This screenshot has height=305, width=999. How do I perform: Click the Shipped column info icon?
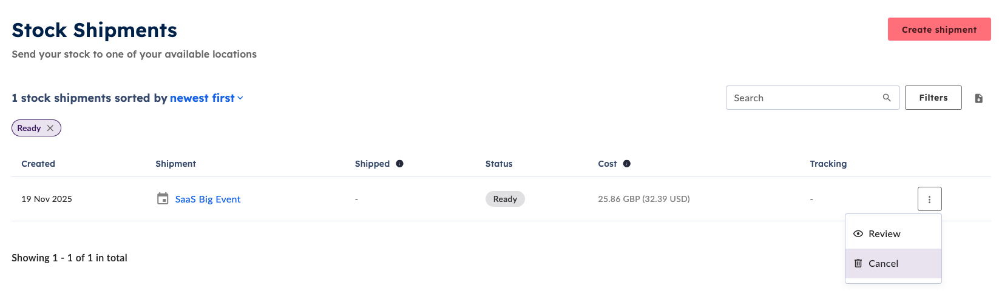point(399,164)
